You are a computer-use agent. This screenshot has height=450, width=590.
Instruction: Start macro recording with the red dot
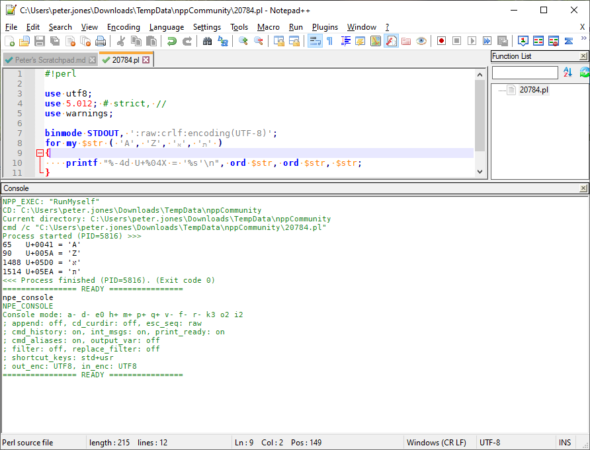(x=441, y=41)
